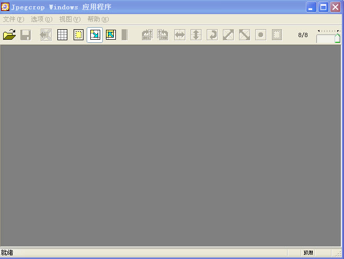The image size is (344, 259).
Task: Click the rotate left people icon
Action: click(163, 35)
